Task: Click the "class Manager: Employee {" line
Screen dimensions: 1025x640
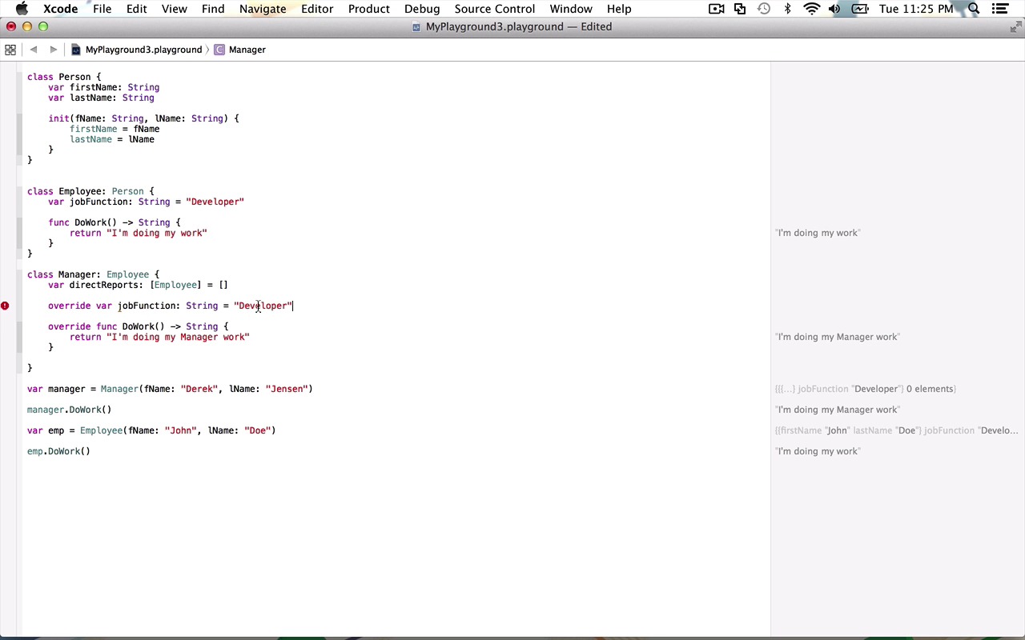Action: tap(93, 274)
